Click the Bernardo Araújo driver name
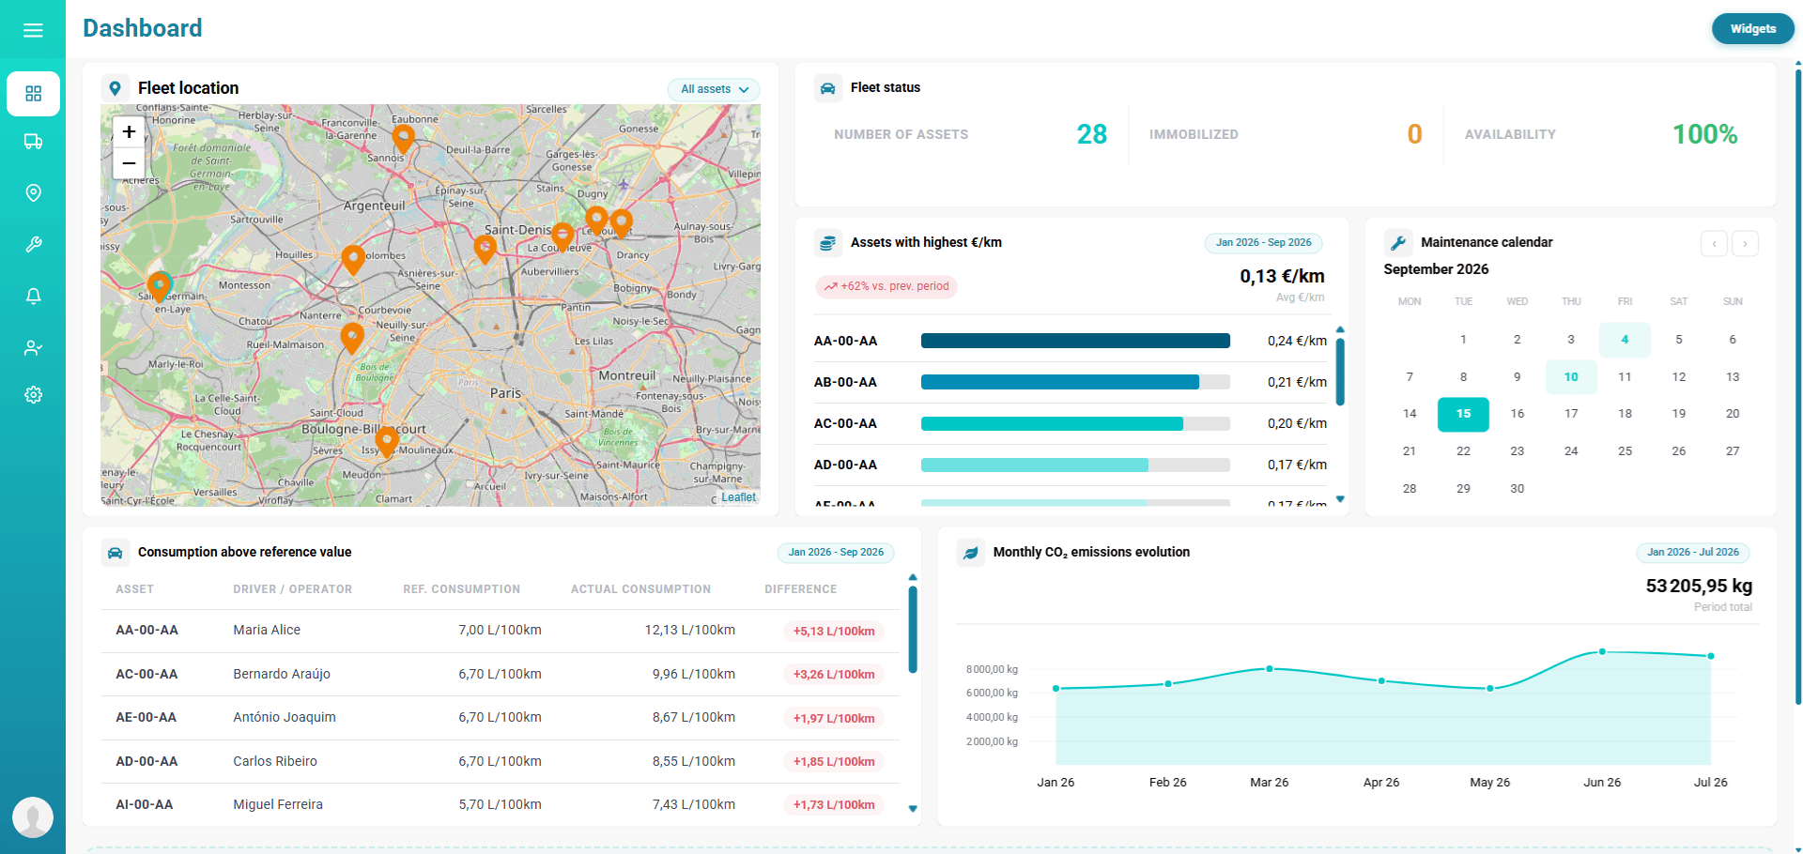Screen dimensions: 1803x854 [x=282, y=674]
